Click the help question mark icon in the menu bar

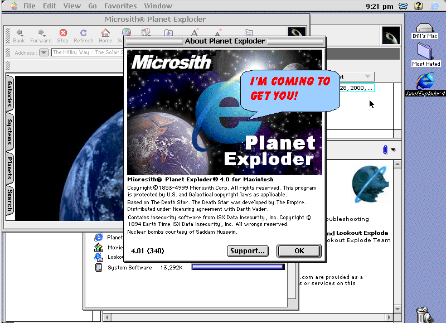coord(419,6)
